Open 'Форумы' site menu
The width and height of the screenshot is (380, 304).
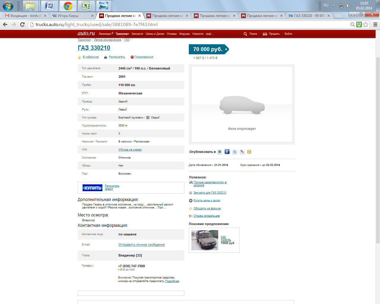click(184, 34)
